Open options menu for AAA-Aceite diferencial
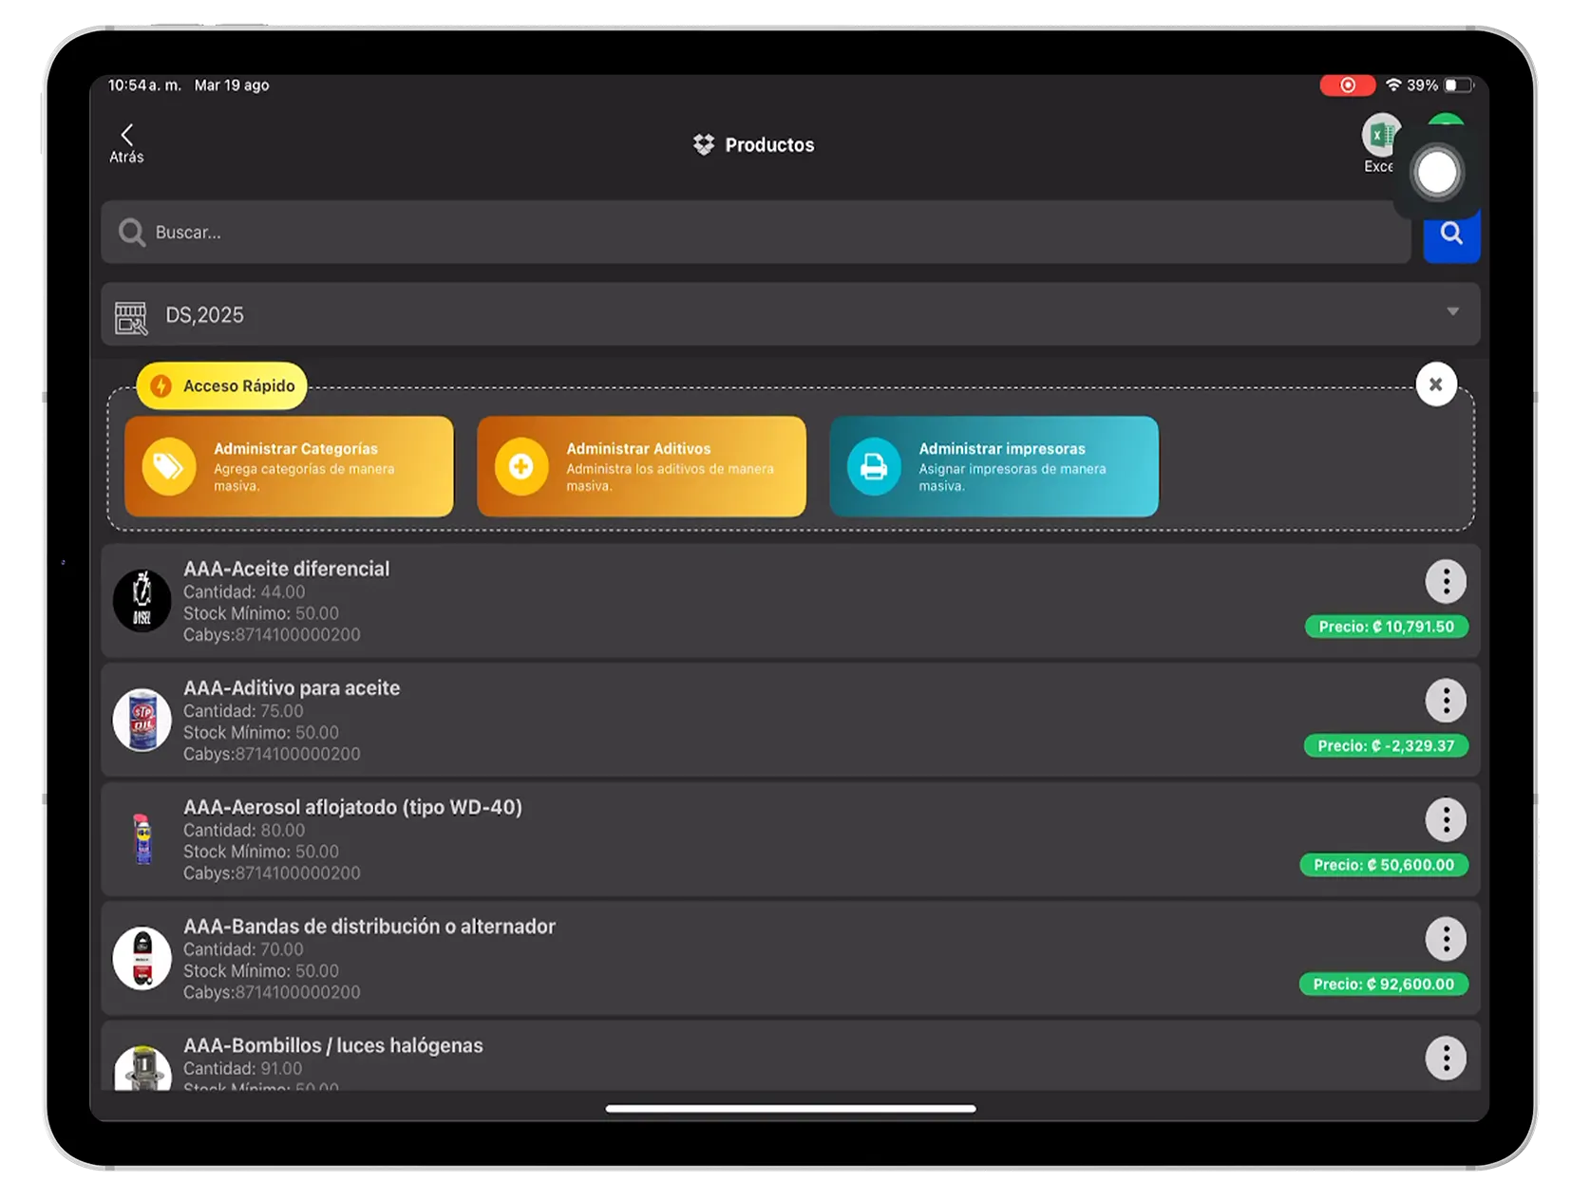This screenshot has height=1200, width=1571. tap(1446, 581)
